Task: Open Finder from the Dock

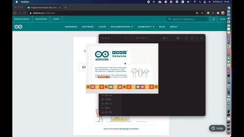Action: [228, 8]
